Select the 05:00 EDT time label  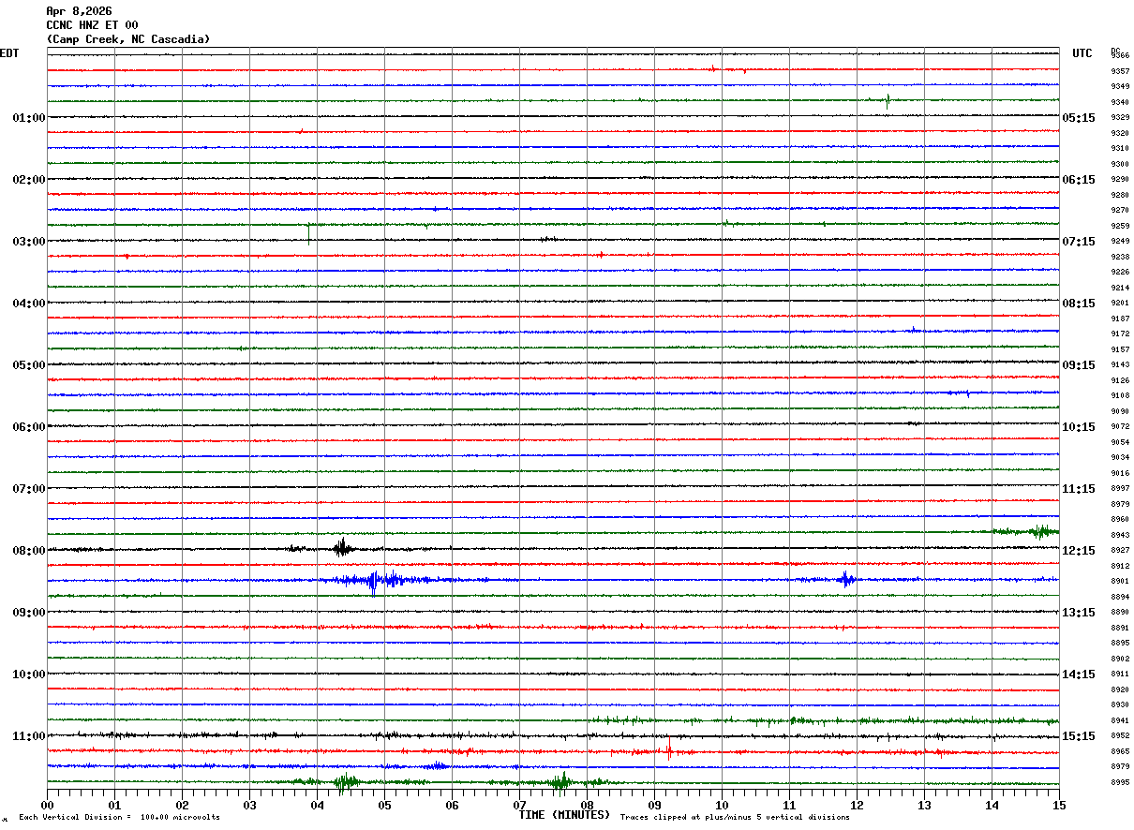tap(29, 365)
